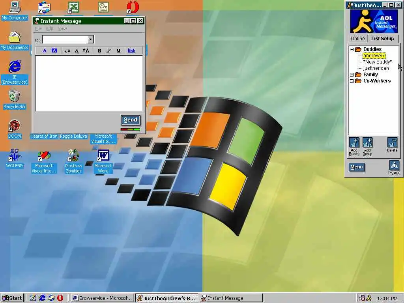The width and height of the screenshot is (404, 303).
Task: Switch to Instant Message taskbar button
Action: click(x=231, y=298)
